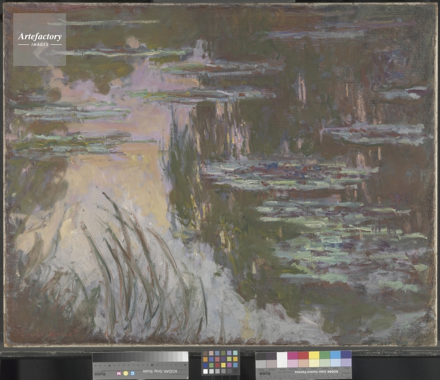Click the lightest step of the gray scale strip

click(185, 357)
